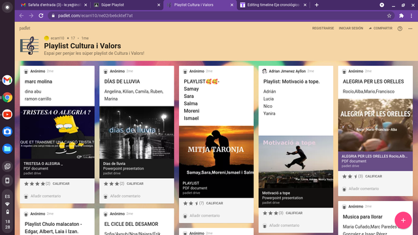Click the ecarri10 author name
This screenshot has height=235, width=418.
(57, 38)
